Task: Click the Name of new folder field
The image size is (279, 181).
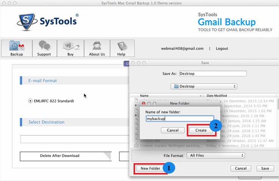Action: pyautogui.click(x=180, y=119)
